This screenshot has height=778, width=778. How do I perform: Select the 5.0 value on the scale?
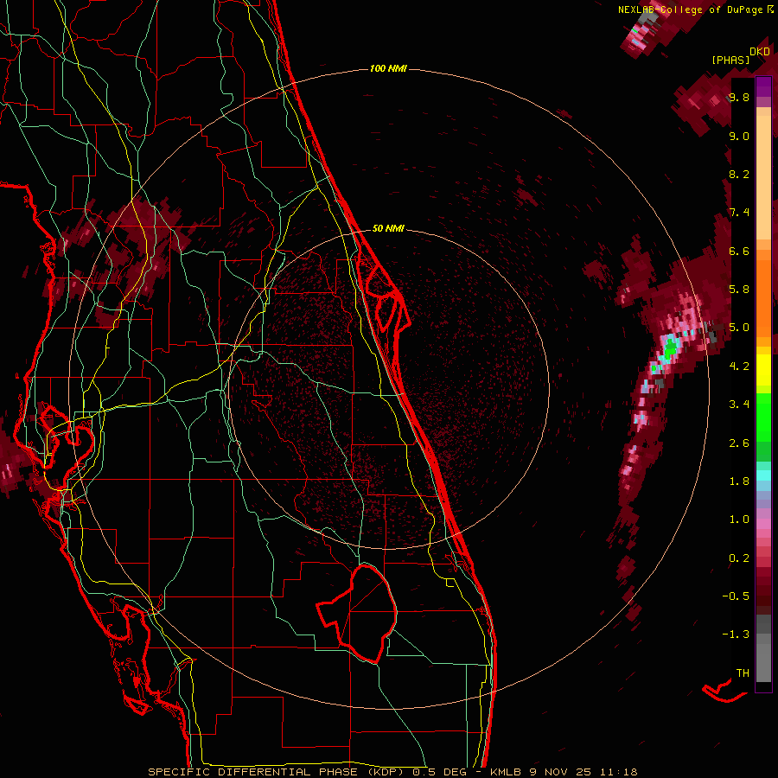(x=739, y=328)
